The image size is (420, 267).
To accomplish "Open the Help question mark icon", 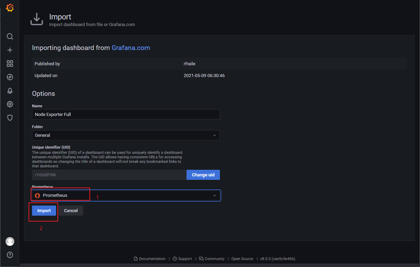I will click(10, 255).
